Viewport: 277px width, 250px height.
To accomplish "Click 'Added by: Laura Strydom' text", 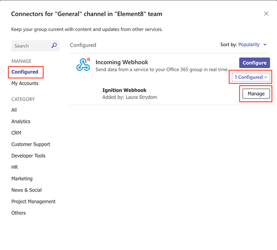I will pos(130,97).
